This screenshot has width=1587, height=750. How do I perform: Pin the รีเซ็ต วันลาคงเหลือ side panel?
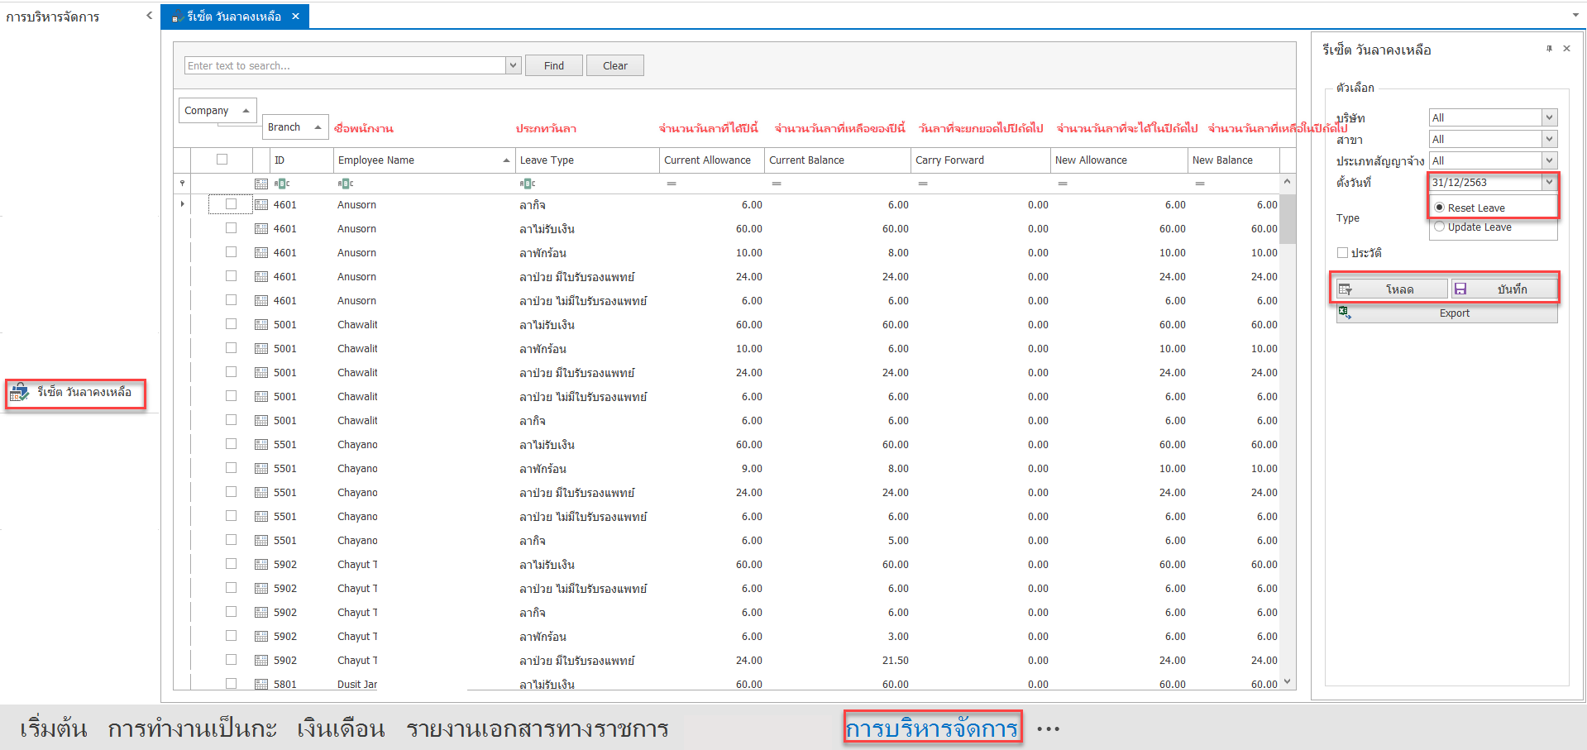click(x=1549, y=49)
